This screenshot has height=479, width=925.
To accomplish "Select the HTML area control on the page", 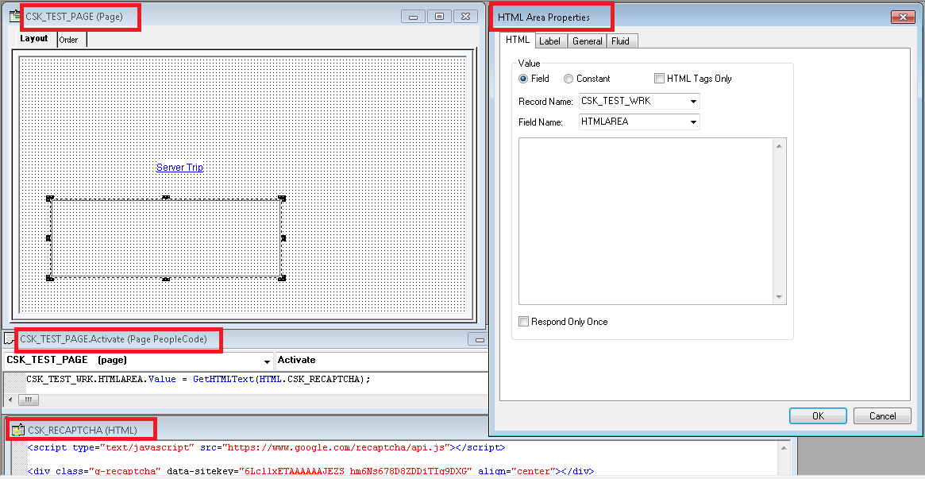I will pyautogui.click(x=166, y=238).
